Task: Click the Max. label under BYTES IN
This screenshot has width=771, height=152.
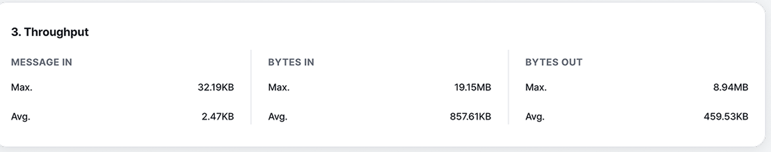Action: click(279, 87)
